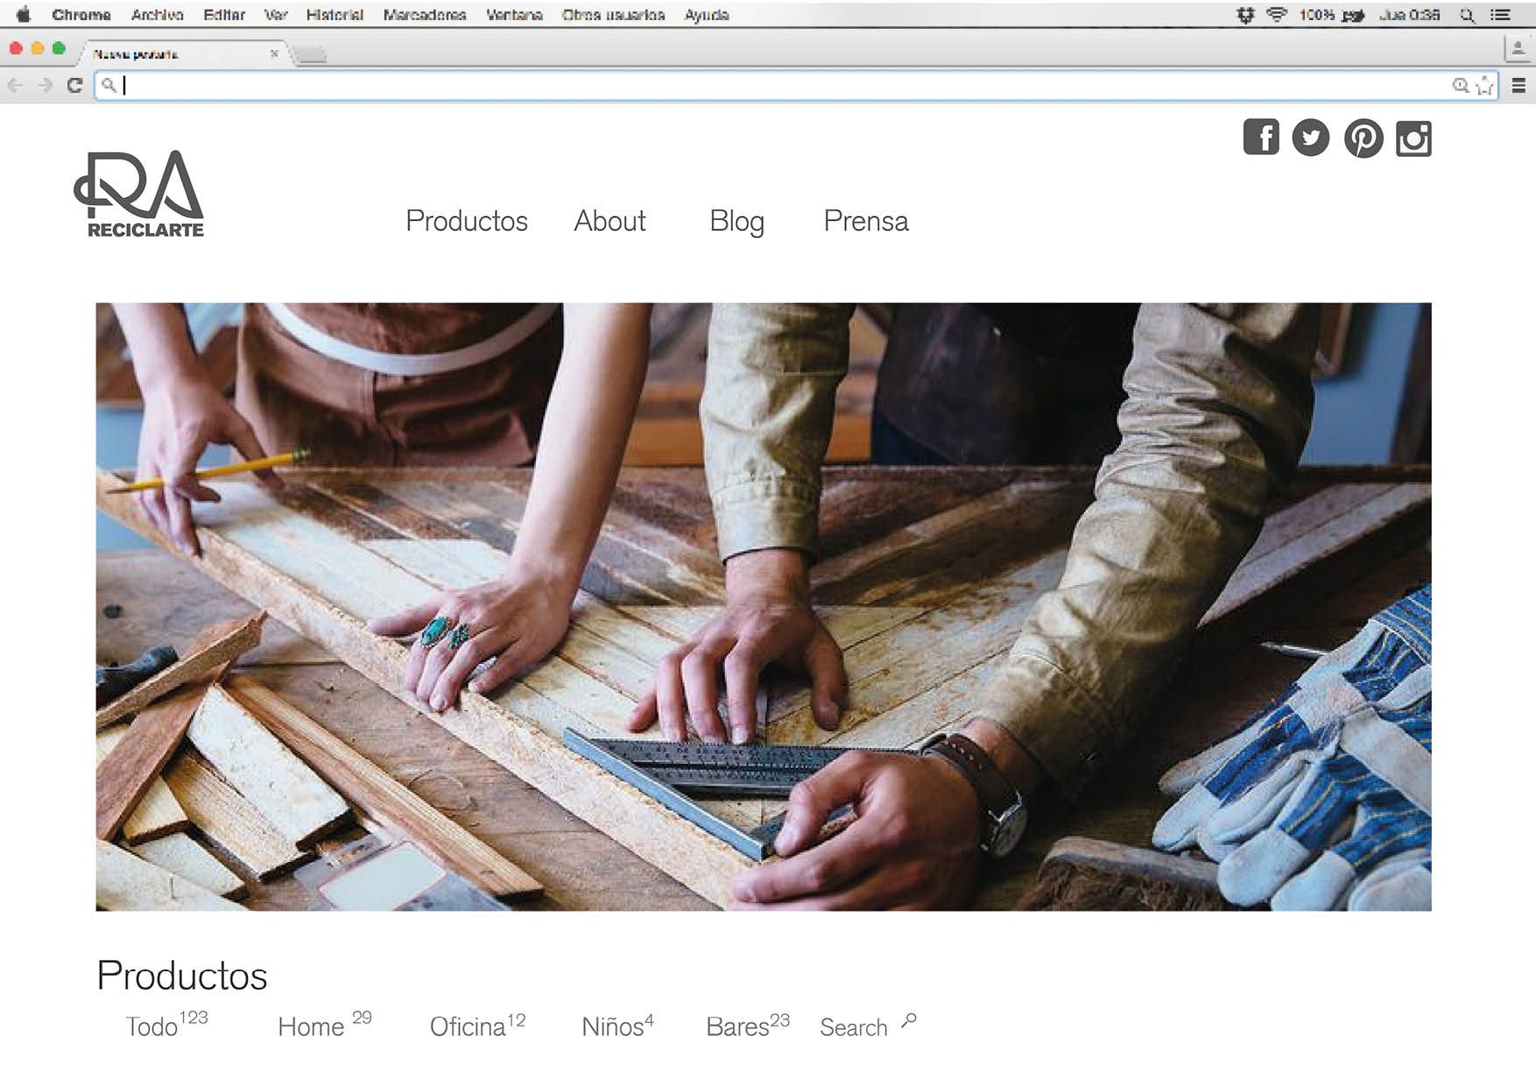Click the Twitter social icon

pyautogui.click(x=1311, y=138)
